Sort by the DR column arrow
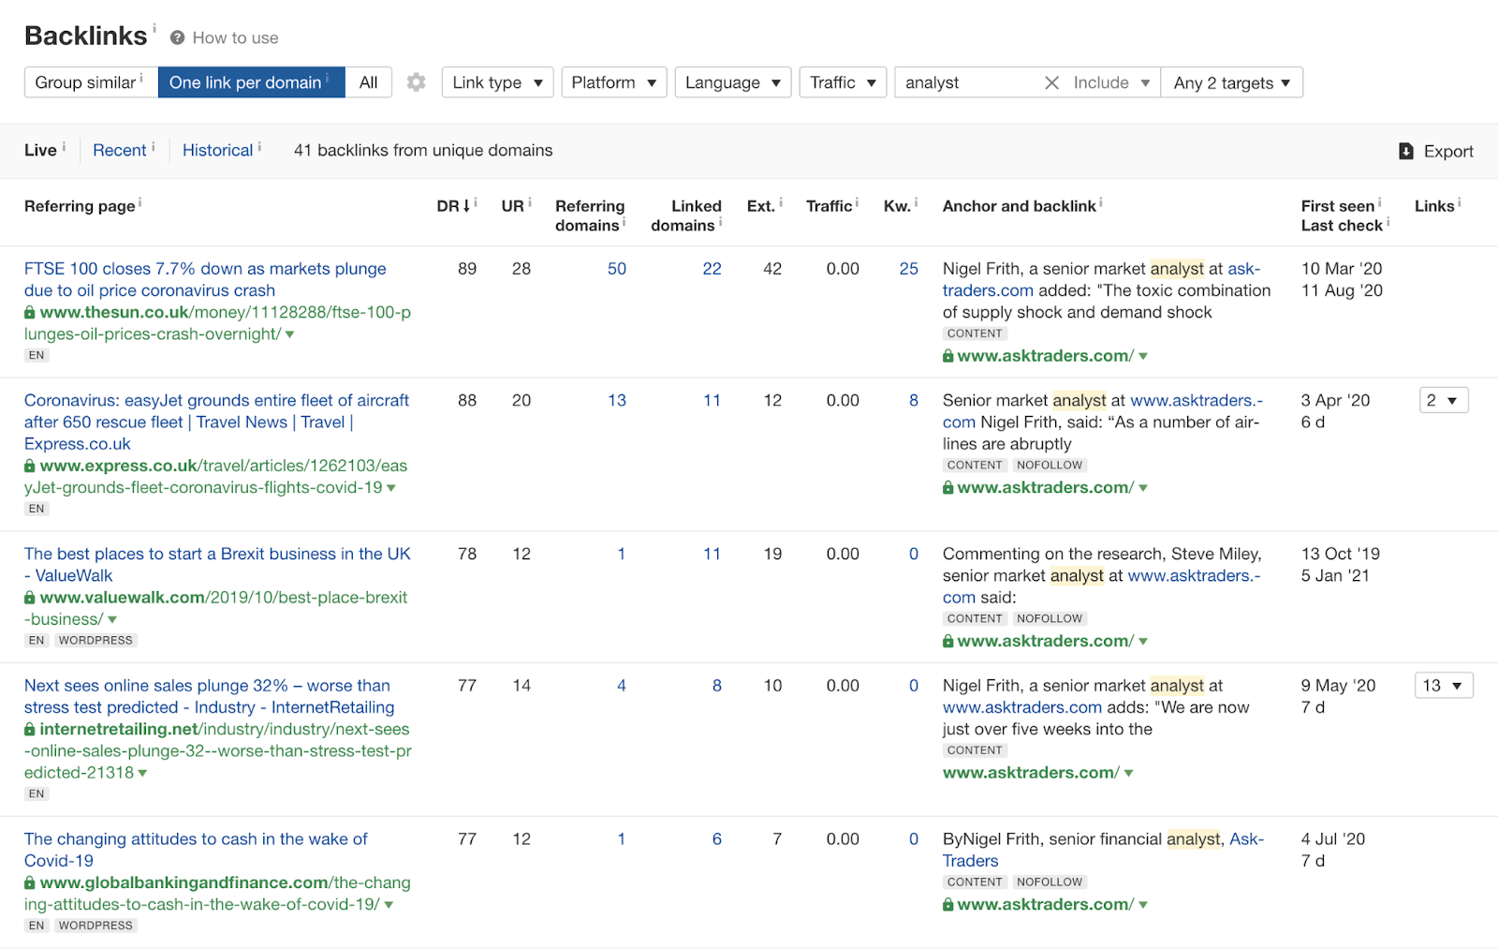Image resolution: width=1498 pixels, height=949 pixels. [x=466, y=206]
